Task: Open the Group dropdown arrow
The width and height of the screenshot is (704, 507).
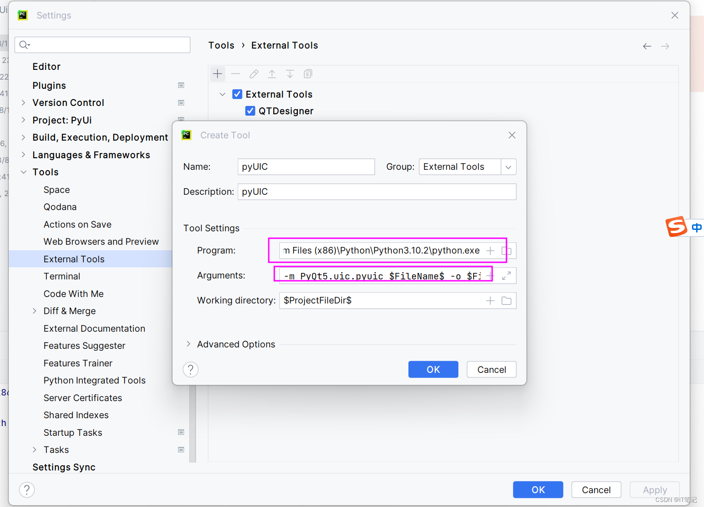Action: coord(508,167)
